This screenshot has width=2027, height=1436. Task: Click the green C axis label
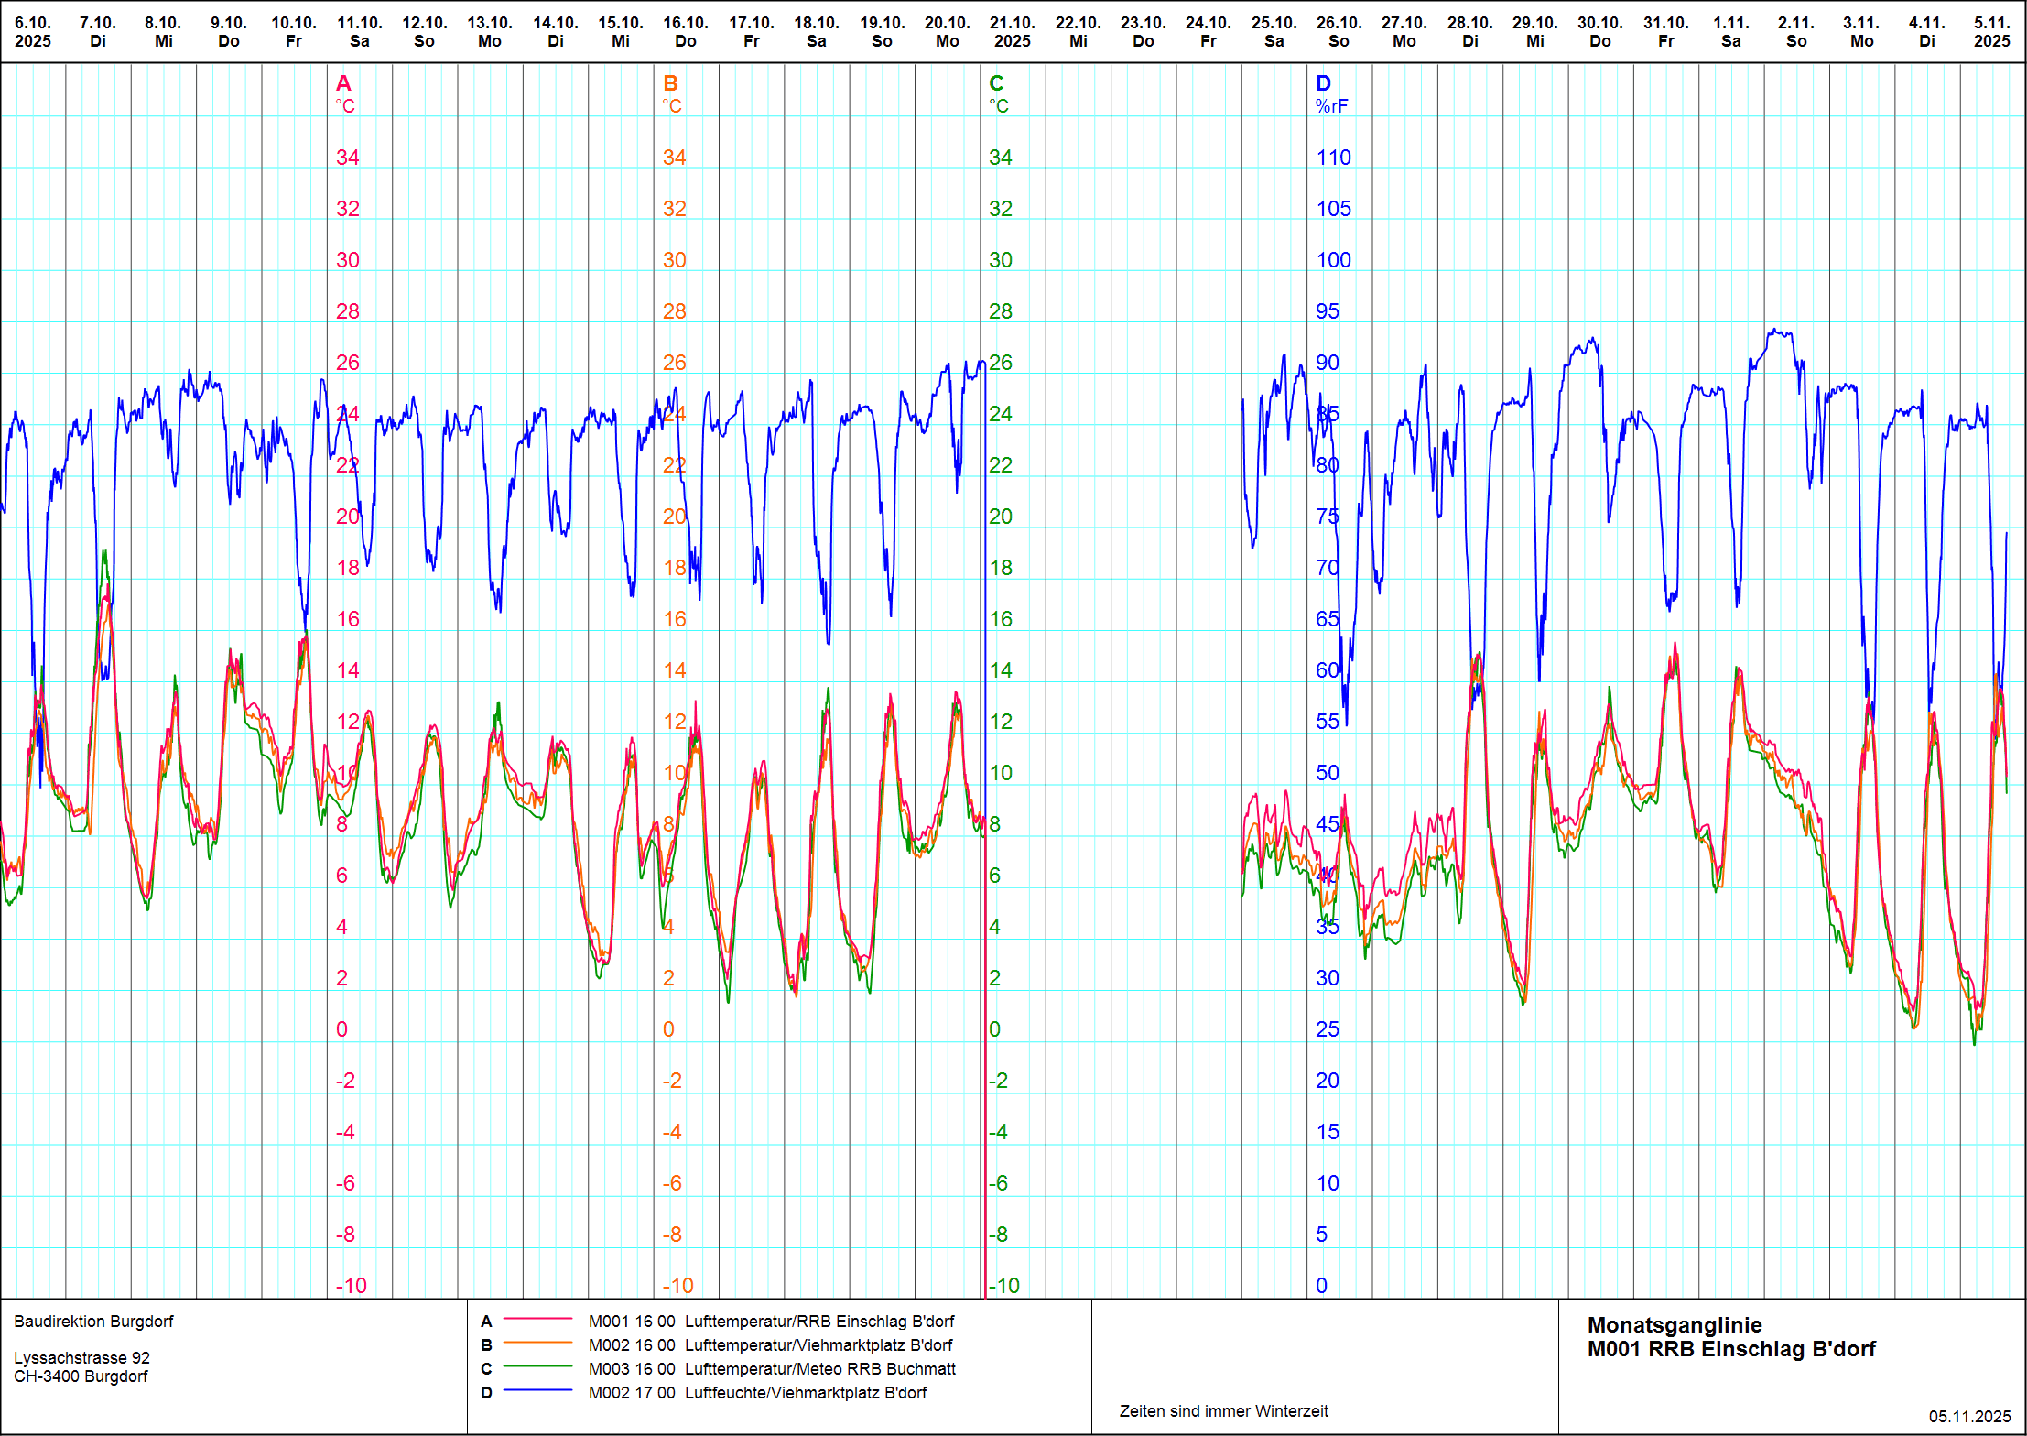pos(996,83)
